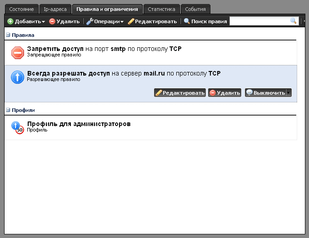This screenshot has width=309, height=238.
Task: Open the dropdown arrow next to Выключить
Action: [x=289, y=92]
